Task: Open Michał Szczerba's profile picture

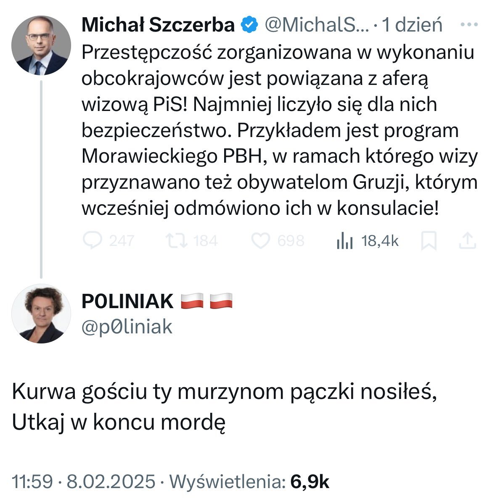Action: pyautogui.click(x=41, y=46)
